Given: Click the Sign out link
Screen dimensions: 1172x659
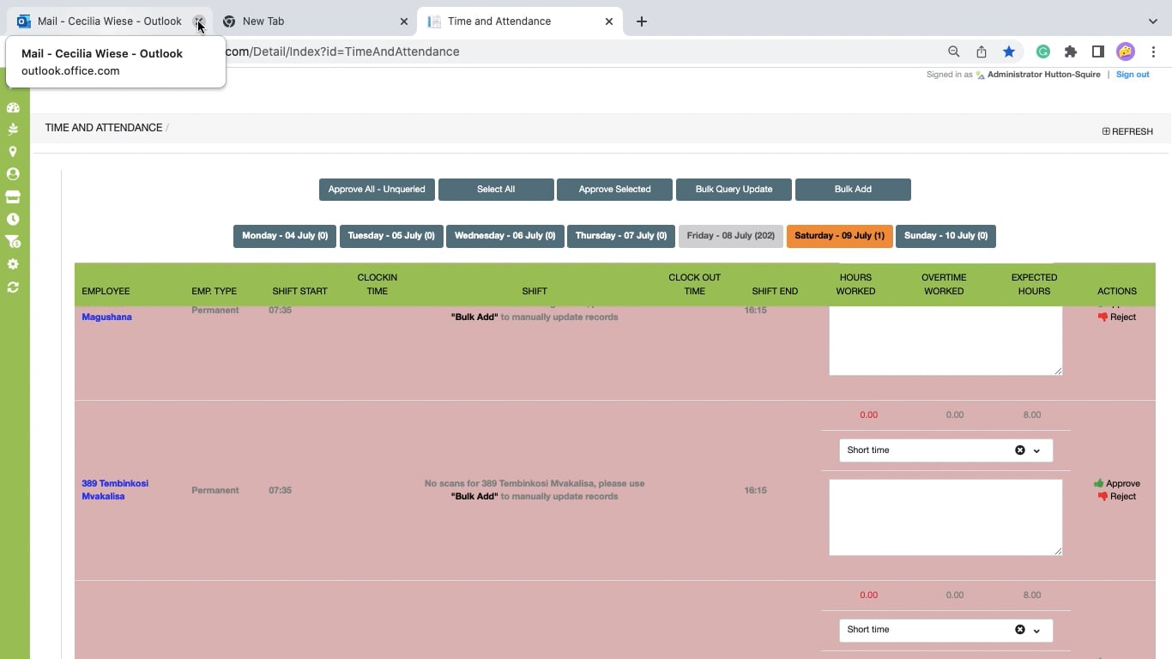Looking at the screenshot, I should (1133, 75).
